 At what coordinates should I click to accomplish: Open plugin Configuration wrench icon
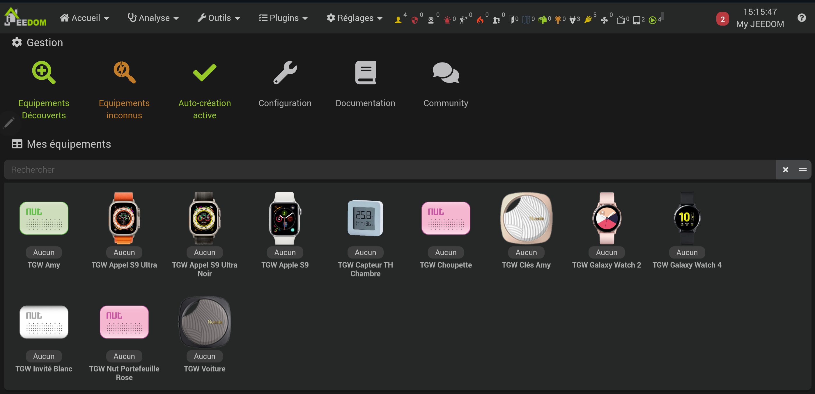click(285, 73)
